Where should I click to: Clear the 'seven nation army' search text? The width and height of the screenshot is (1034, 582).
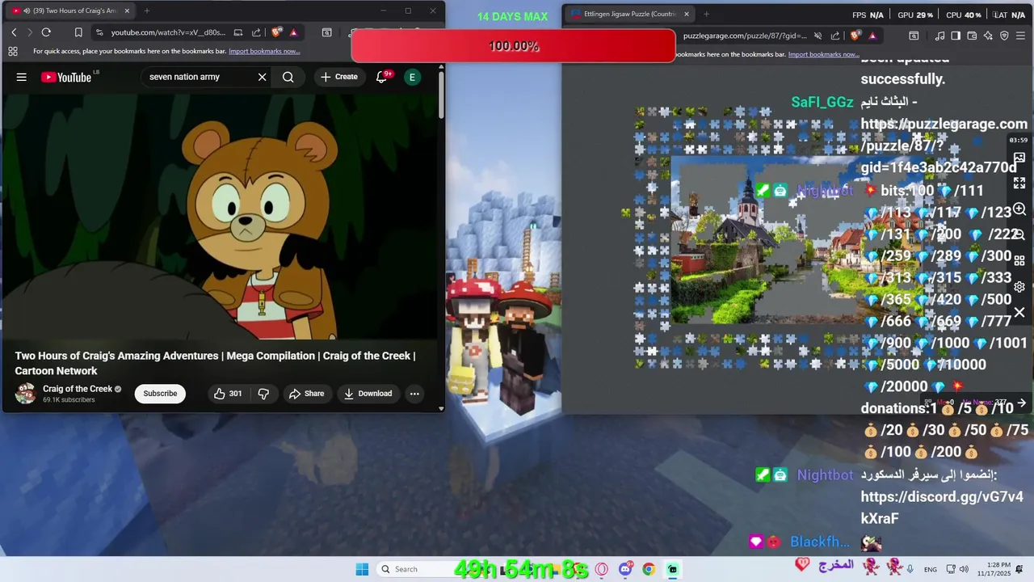click(x=262, y=77)
